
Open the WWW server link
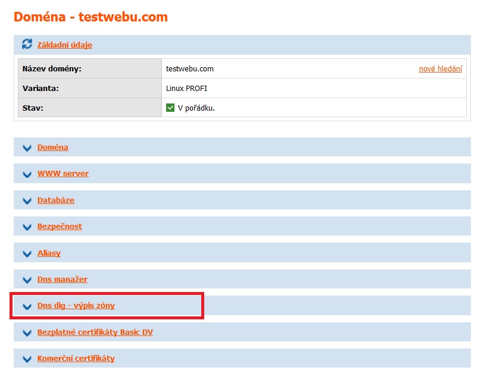tap(63, 174)
